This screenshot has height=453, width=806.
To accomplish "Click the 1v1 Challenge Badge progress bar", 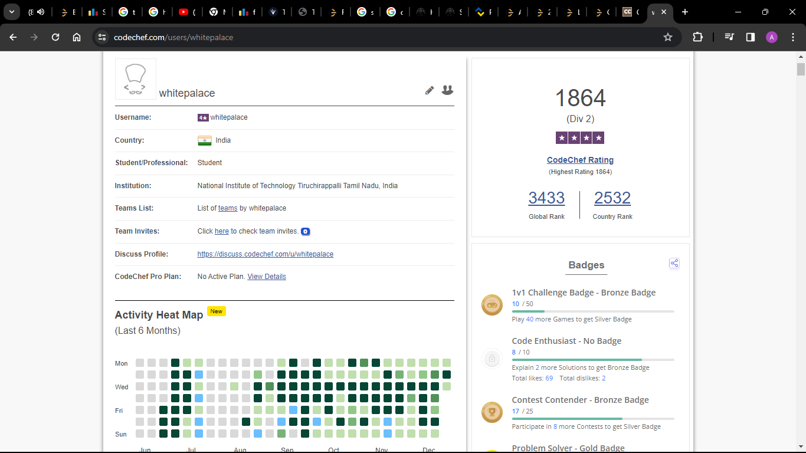I will [x=593, y=311].
